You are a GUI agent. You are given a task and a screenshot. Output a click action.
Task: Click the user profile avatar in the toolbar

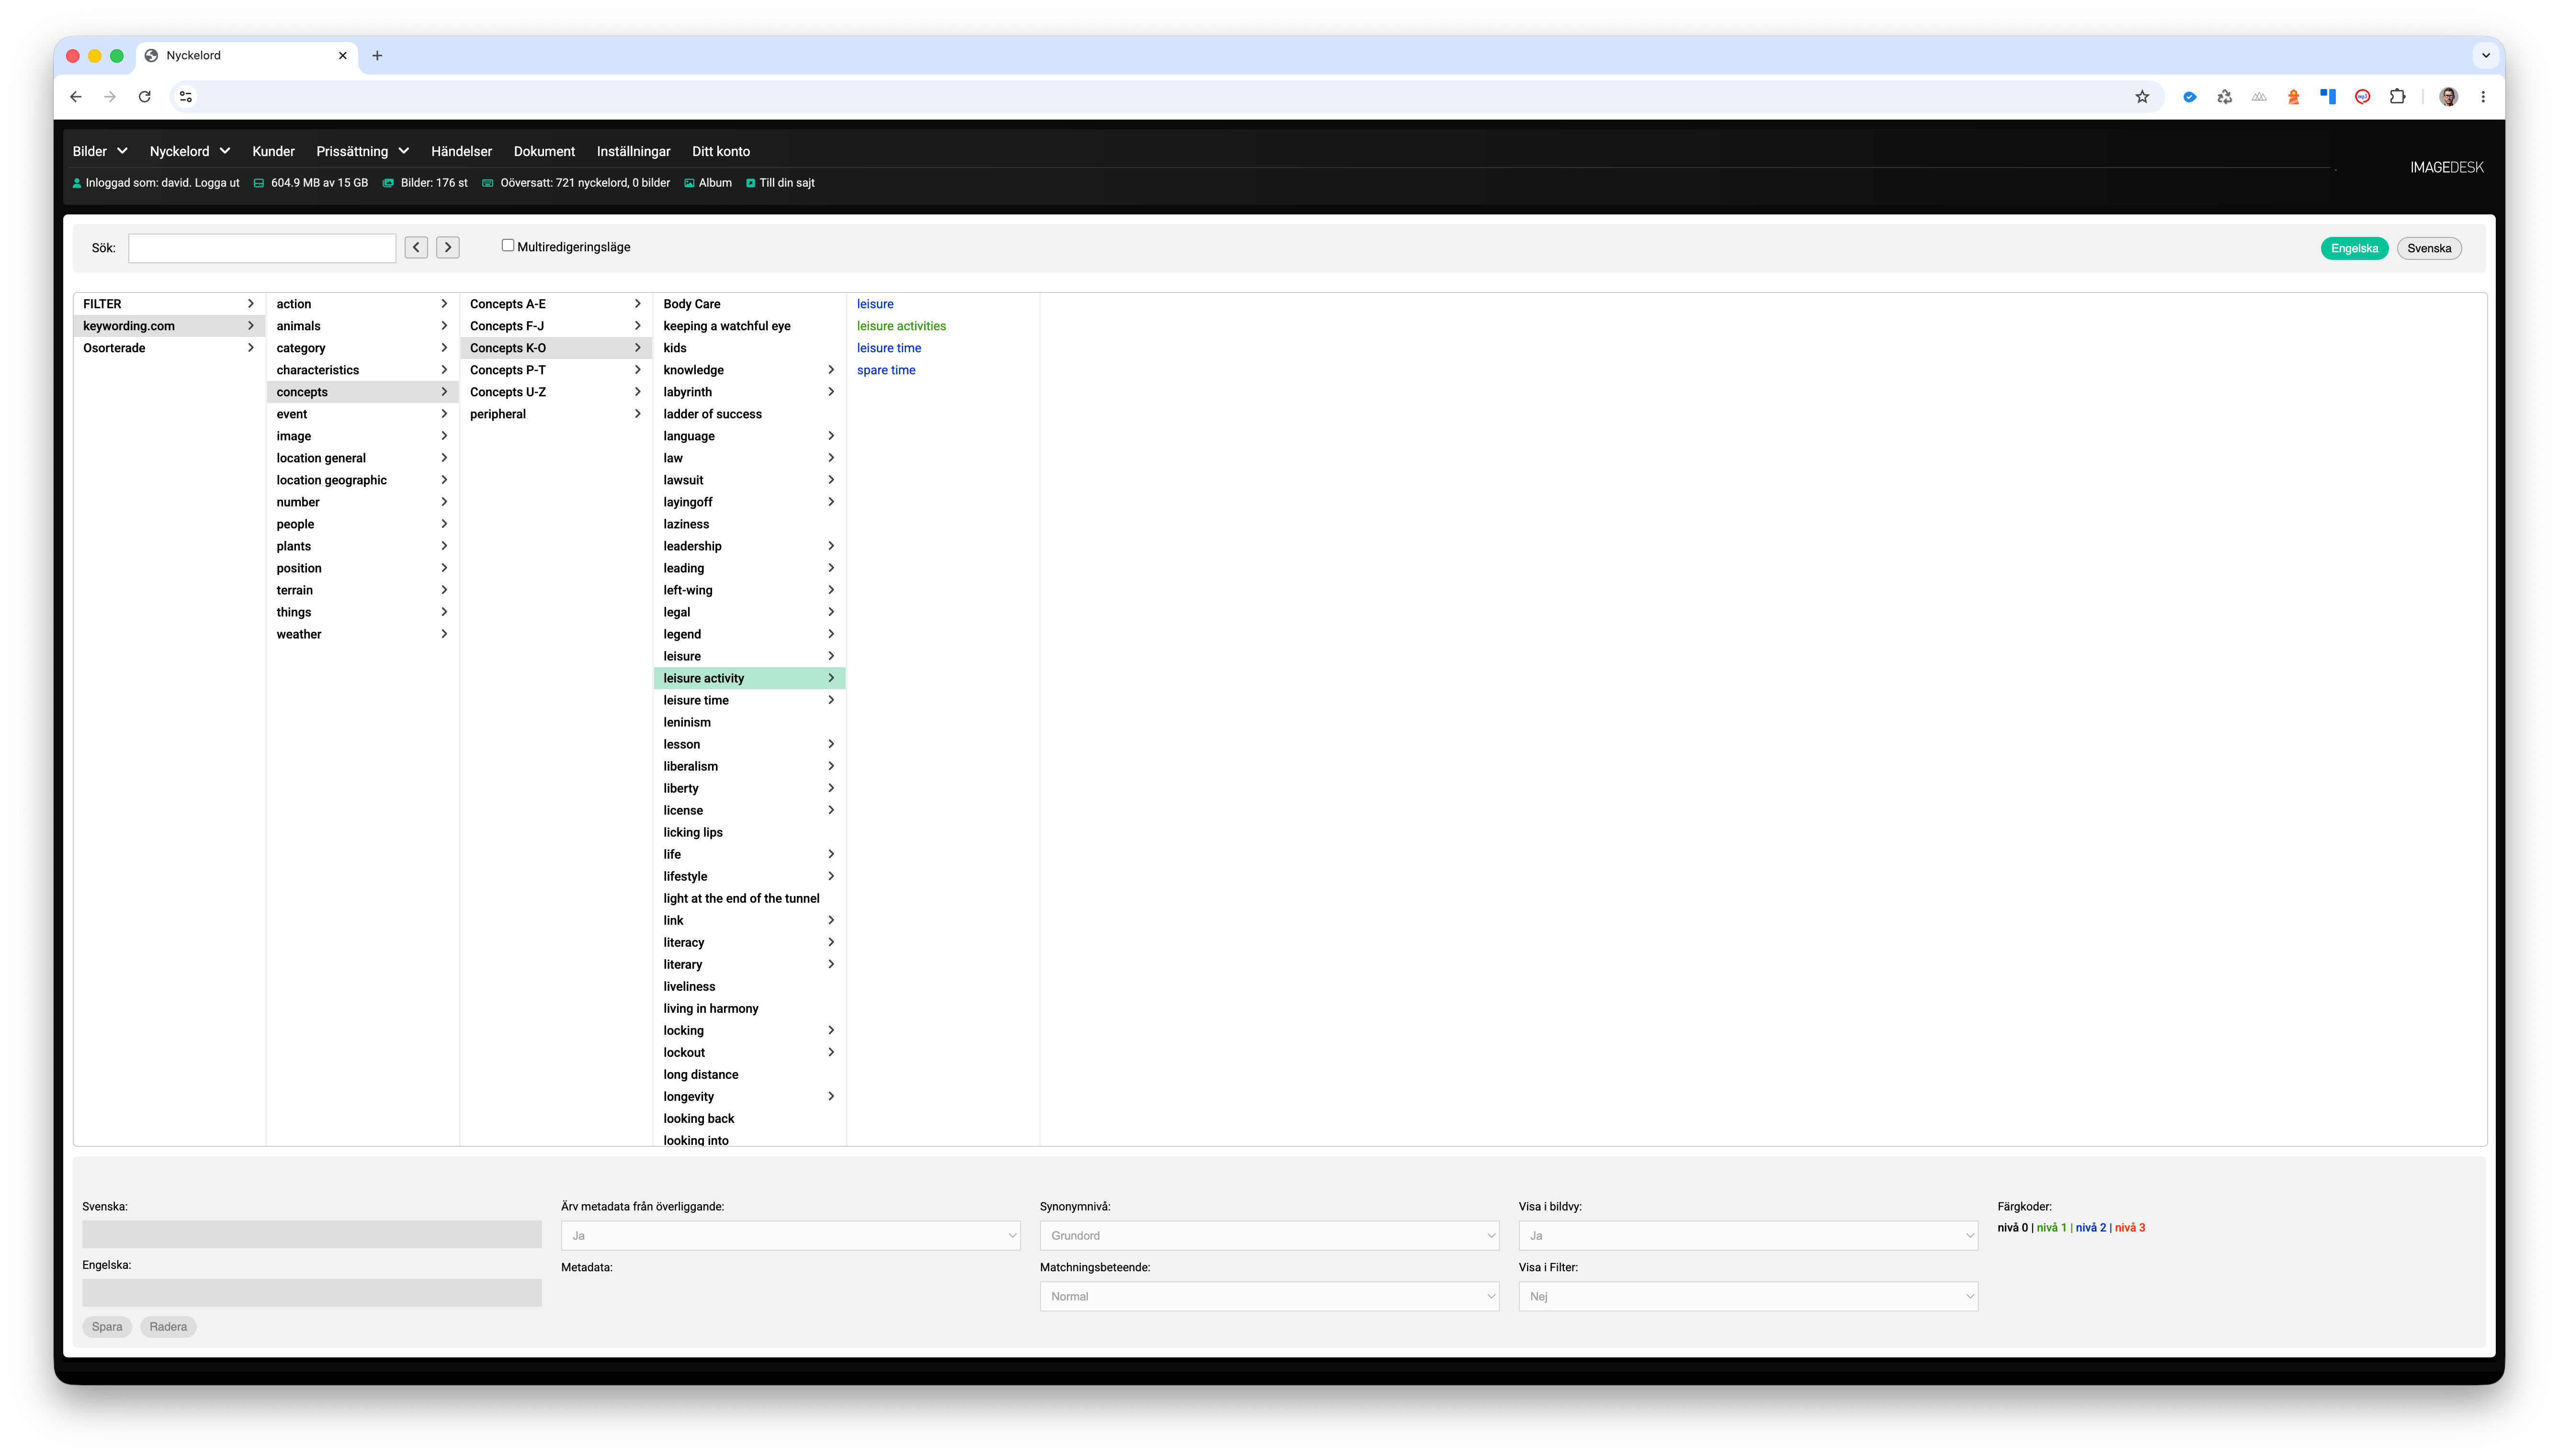pyautogui.click(x=2448, y=97)
